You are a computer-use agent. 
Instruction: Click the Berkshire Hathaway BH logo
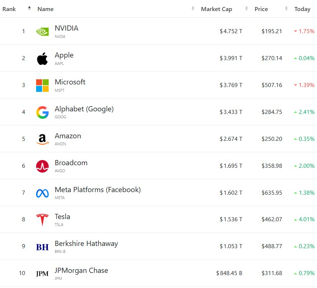[42, 247]
